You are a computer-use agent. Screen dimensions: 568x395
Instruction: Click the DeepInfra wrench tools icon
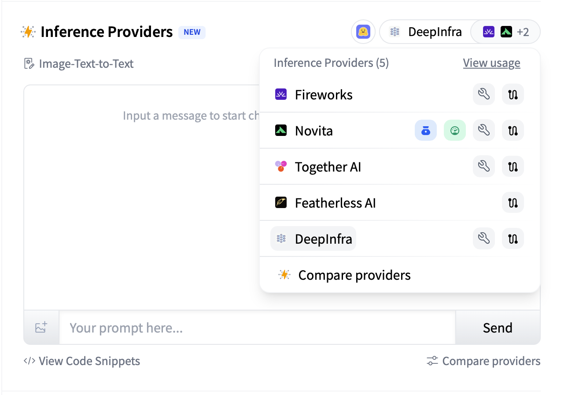[x=484, y=238]
